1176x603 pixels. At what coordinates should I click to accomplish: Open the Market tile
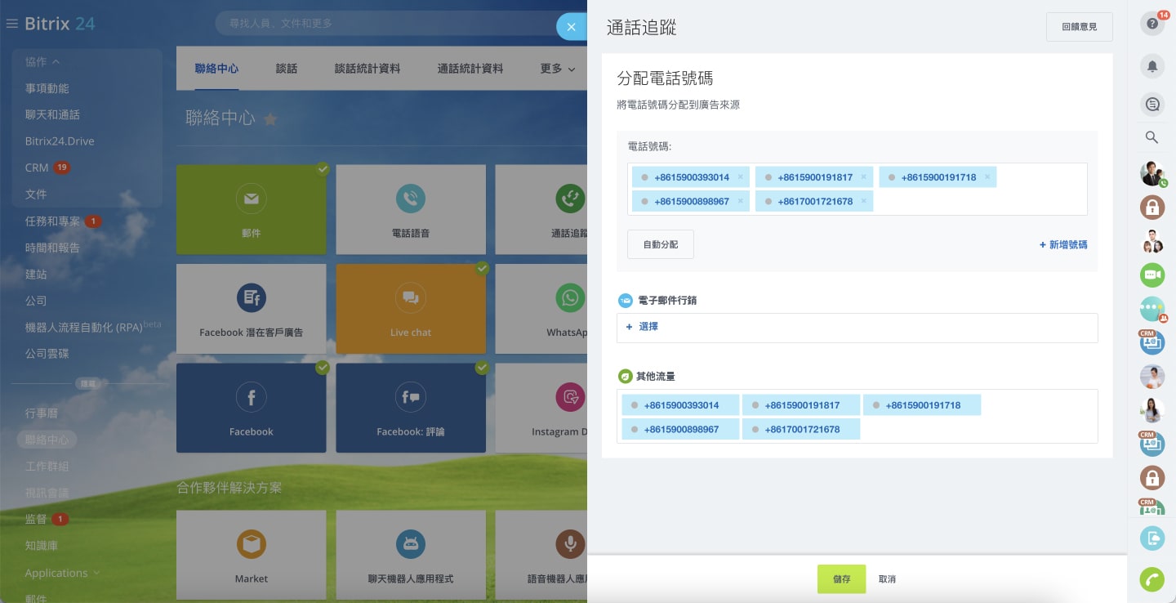(252, 556)
